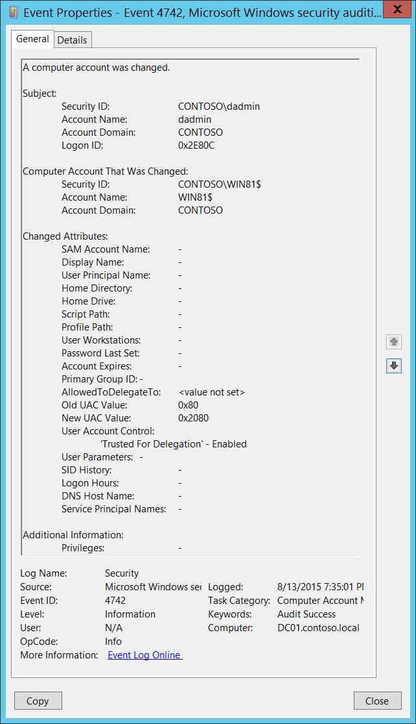Screen dimensions: 416x724
Task: Click the Source value field
Action: point(153,587)
